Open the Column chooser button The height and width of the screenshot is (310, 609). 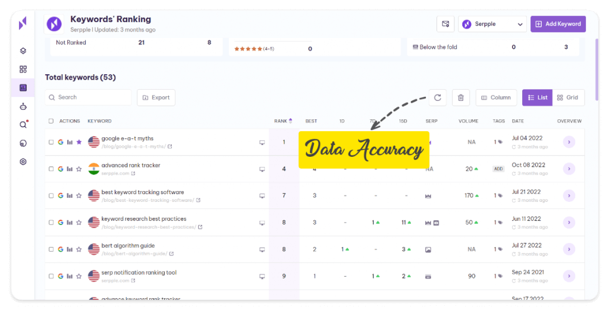[496, 97]
